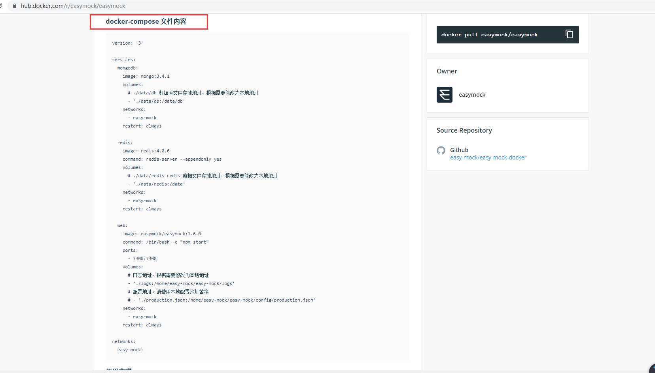Click the final easy-mock: network definition line
The image size is (655, 373).
point(130,350)
